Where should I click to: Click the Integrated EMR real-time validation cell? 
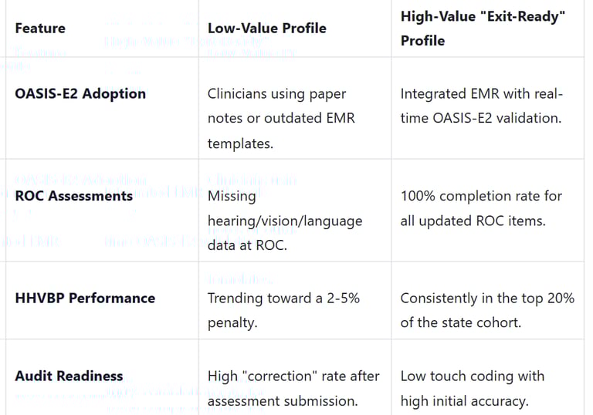(x=482, y=106)
